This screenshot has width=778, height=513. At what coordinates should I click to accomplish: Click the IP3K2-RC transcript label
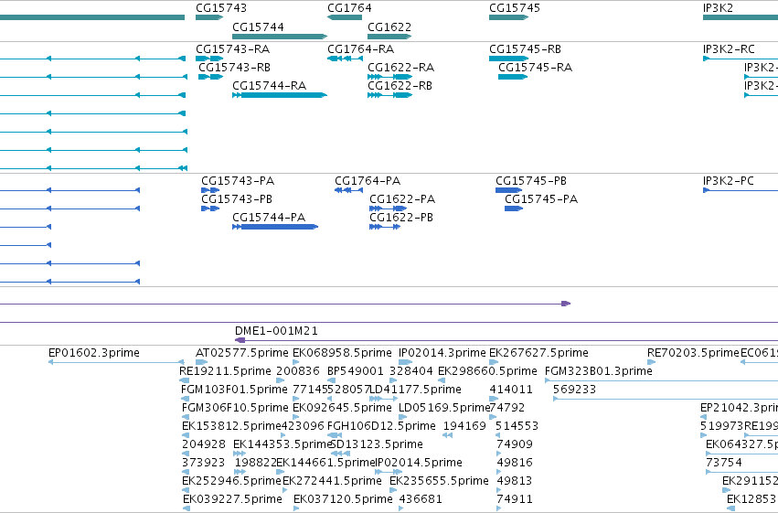pyautogui.click(x=729, y=48)
